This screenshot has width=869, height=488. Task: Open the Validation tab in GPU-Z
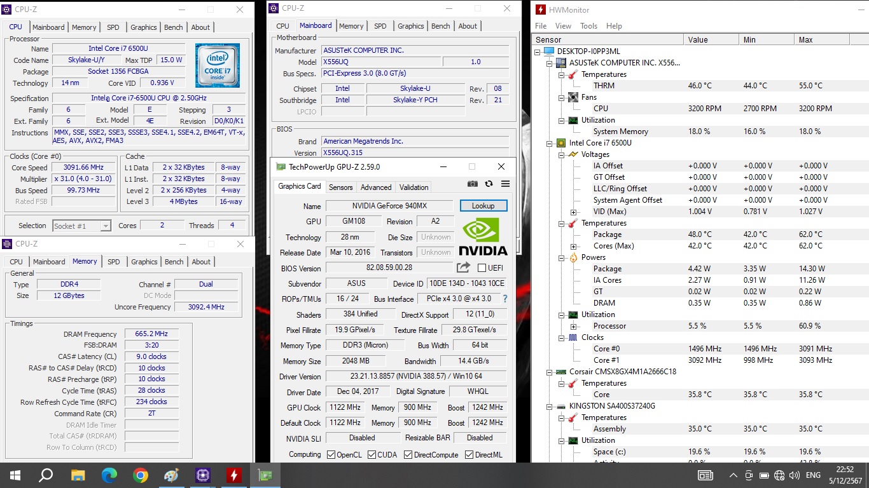point(414,187)
